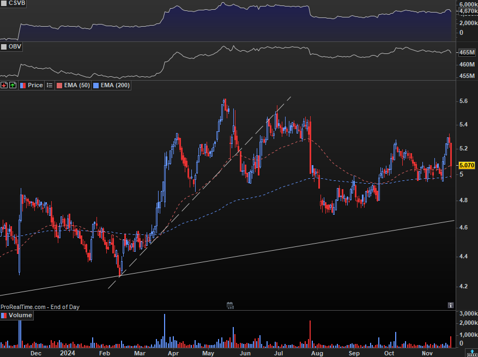Click the blue arrow panel icon in corner
The height and width of the screenshot is (357, 478).
(x=472, y=354)
